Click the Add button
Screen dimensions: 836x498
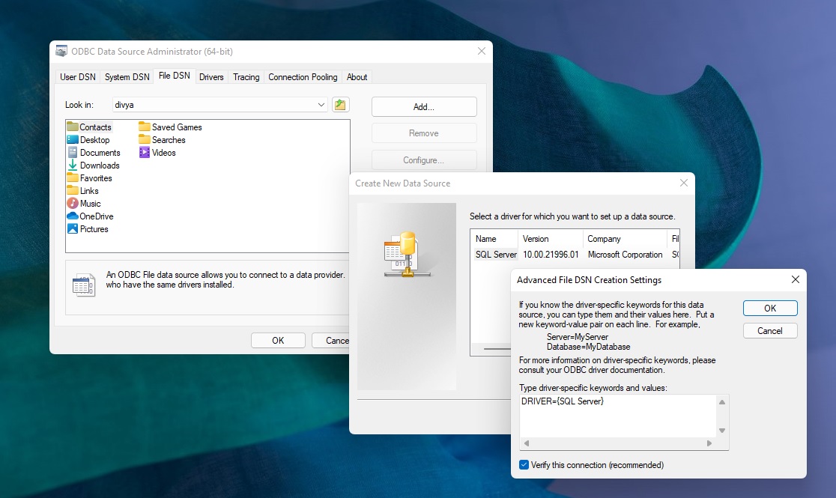point(423,106)
